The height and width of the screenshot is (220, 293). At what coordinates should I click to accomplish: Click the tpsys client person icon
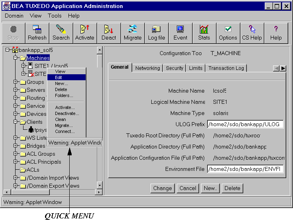click(x=31, y=129)
